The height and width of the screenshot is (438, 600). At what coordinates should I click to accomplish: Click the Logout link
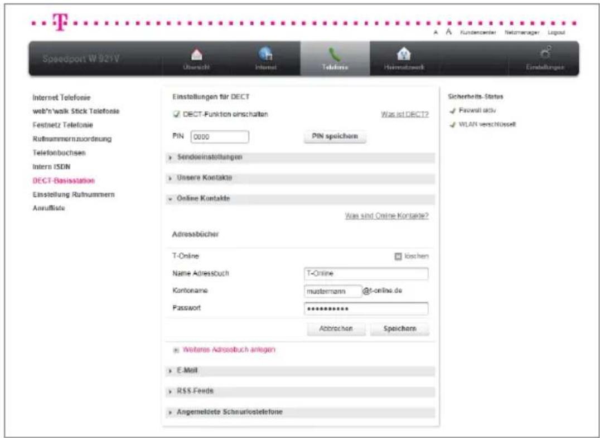tap(557, 33)
